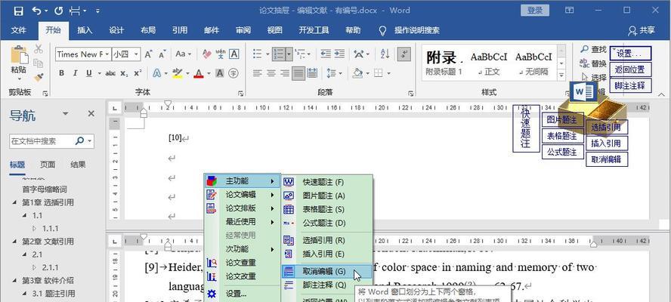Apply red font color
The width and height of the screenshot is (671, 302).
point(198,73)
